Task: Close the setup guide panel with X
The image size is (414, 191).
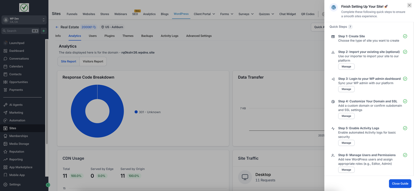Action: (409, 5)
